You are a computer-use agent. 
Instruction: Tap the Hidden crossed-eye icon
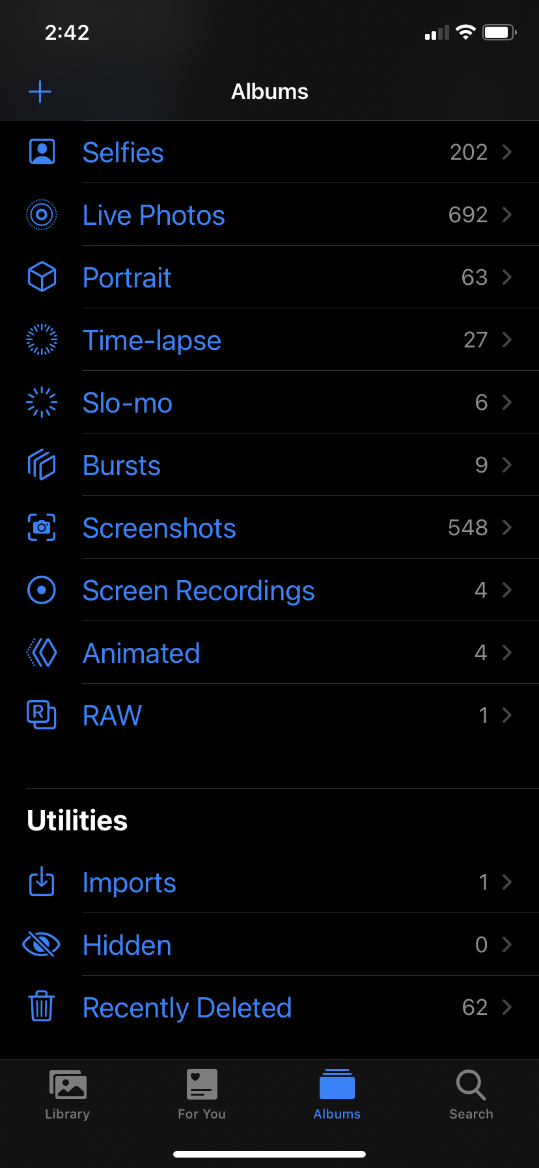[42, 944]
